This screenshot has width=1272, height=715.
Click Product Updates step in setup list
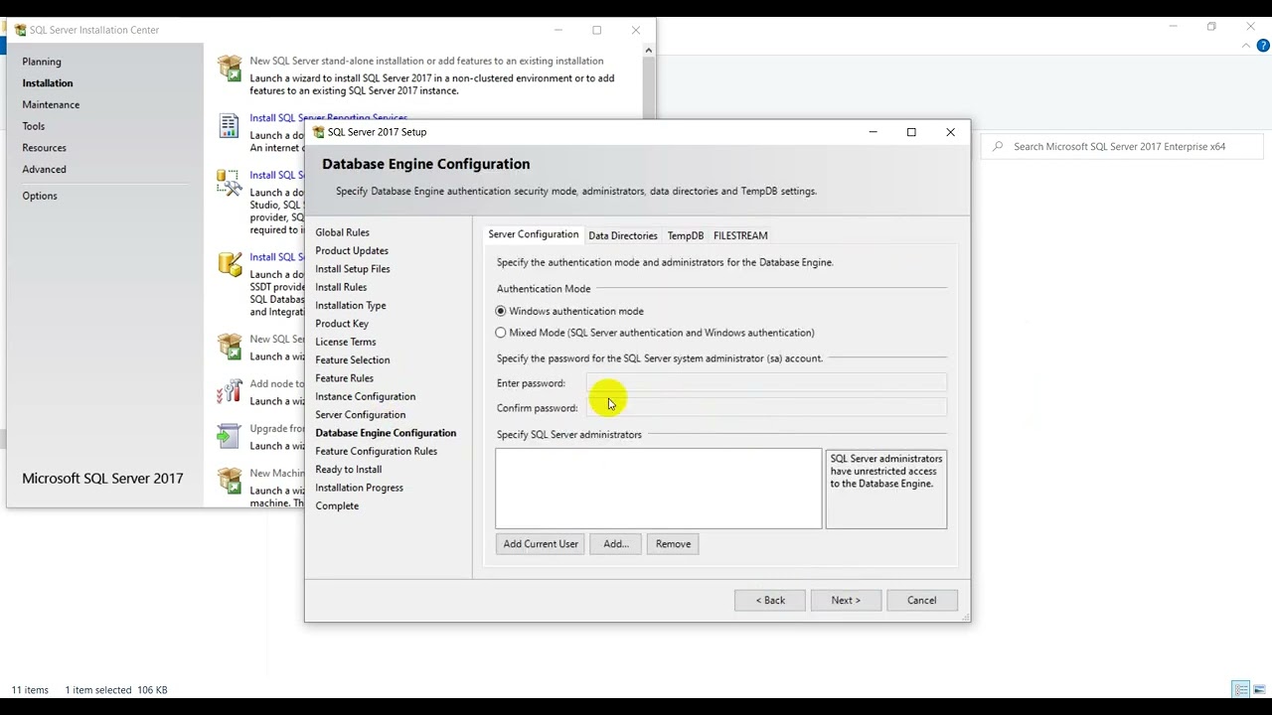[x=352, y=251]
